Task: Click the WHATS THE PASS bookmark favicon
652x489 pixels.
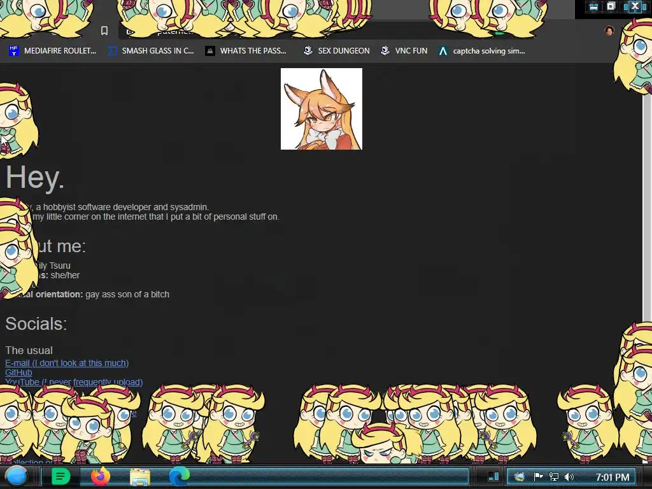Action: pyautogui.click(x=210, y=51)
